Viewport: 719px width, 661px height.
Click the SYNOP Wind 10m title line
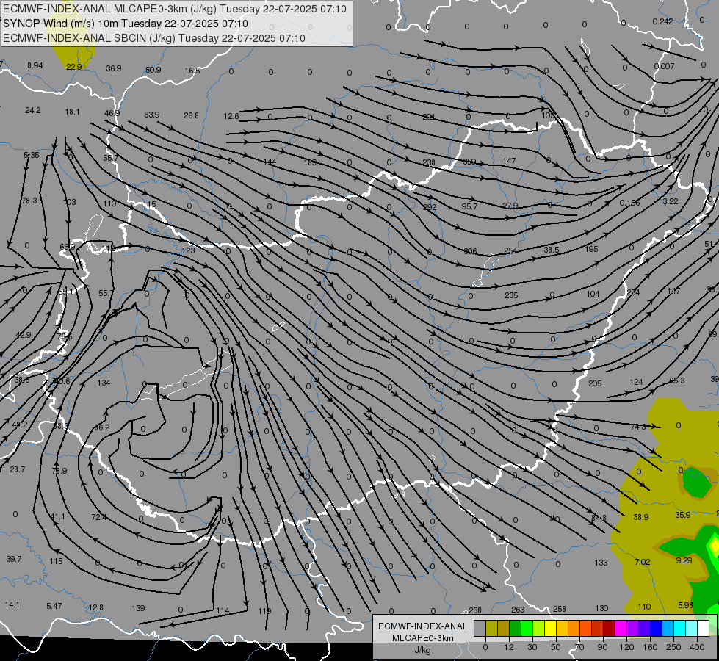point(125,24)
